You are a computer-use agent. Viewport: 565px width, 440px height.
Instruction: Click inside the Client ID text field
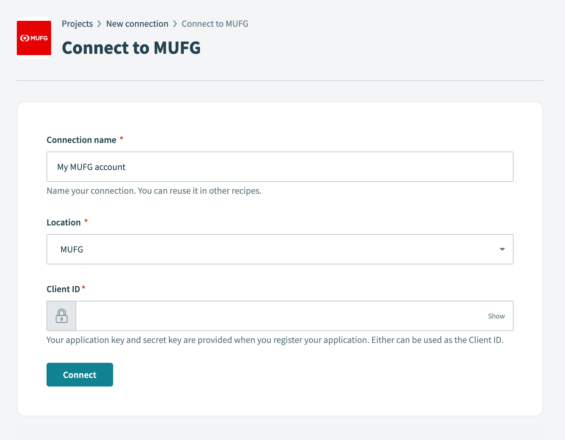tap(280, 316)
